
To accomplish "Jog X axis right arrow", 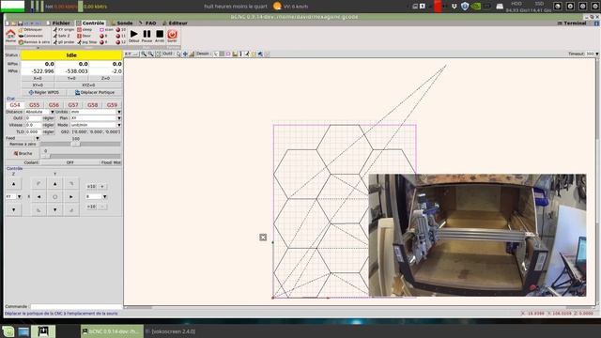I will tap(71, 196).
